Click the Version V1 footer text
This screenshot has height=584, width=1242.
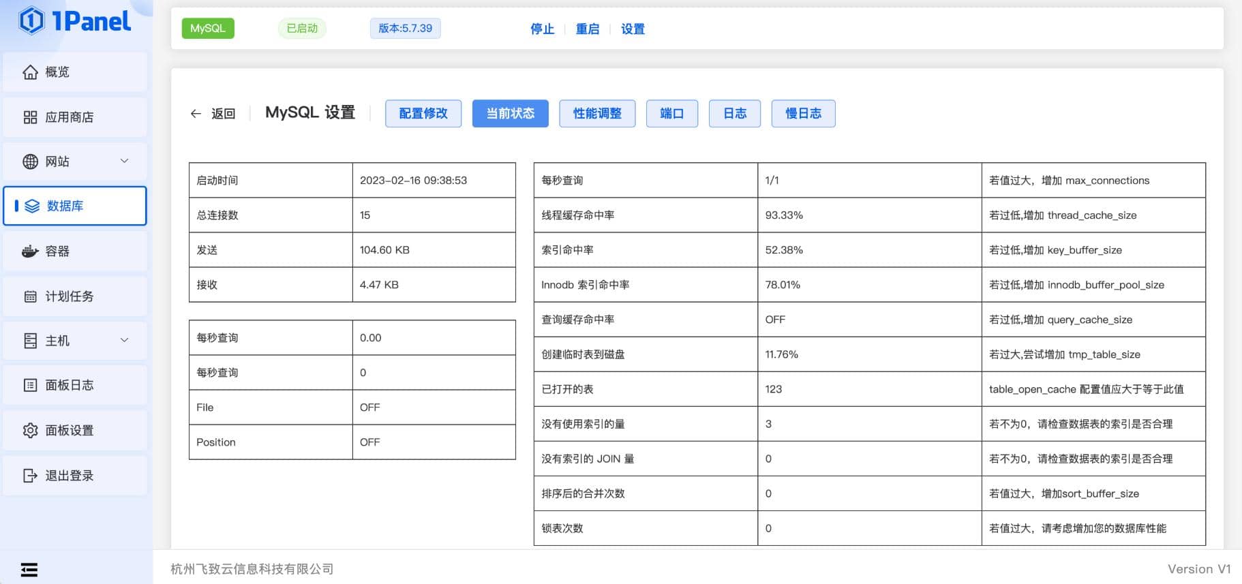click(x=1199, y=569)
